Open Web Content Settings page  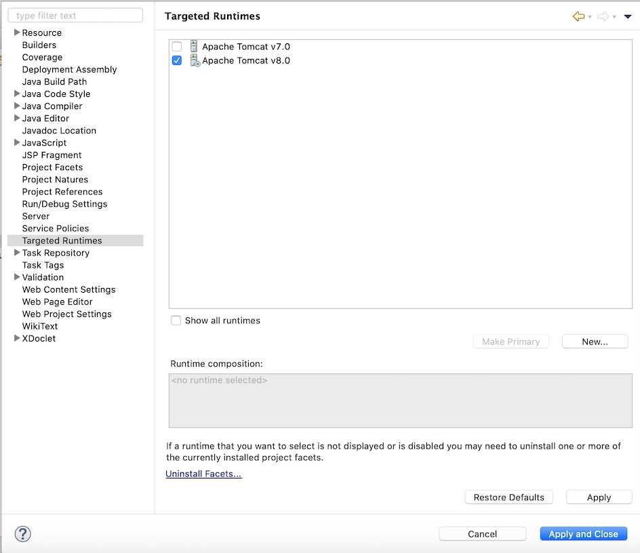point(69,290)
